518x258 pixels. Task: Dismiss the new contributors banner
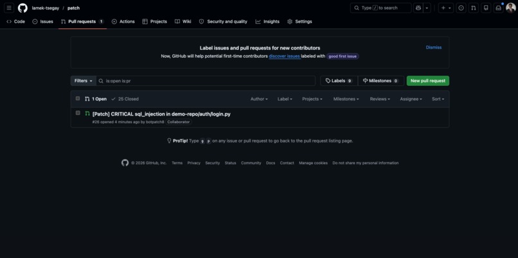tap(433, 47)
